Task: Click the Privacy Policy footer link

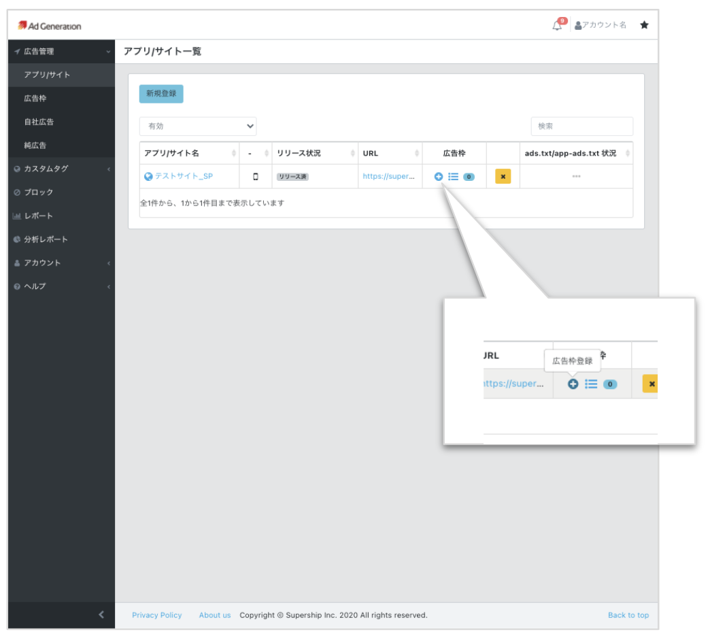Action: coord(157,615)
